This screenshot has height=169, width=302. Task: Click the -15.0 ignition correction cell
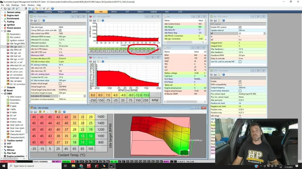[146, 95]
